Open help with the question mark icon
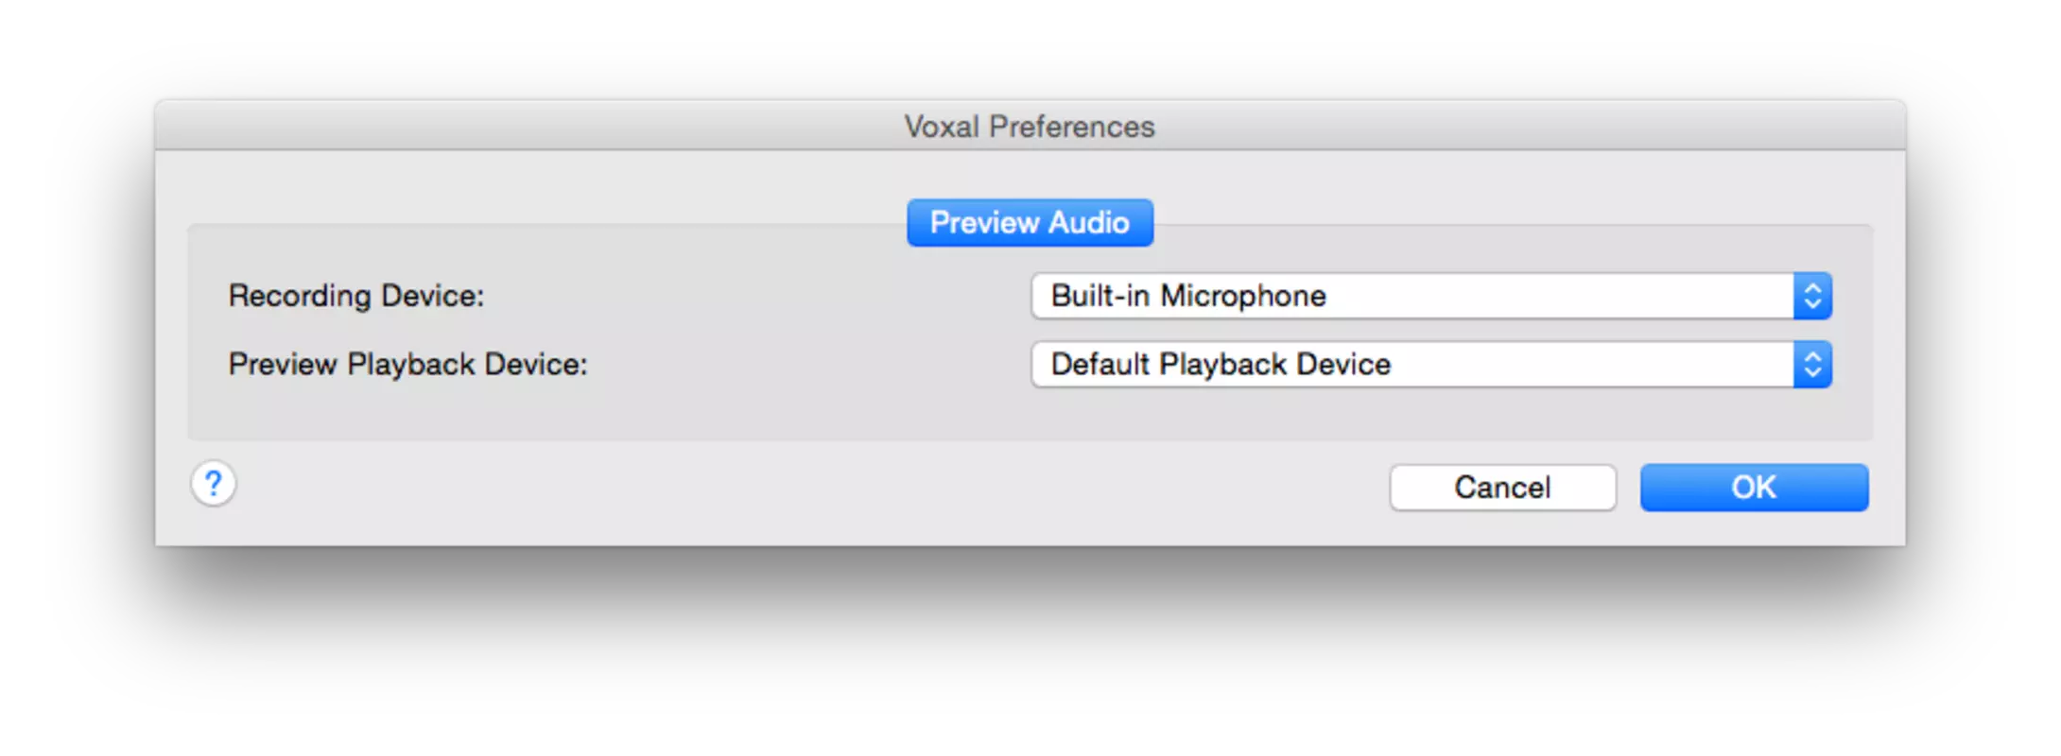 pyautogui.click(x=214, y=484)
